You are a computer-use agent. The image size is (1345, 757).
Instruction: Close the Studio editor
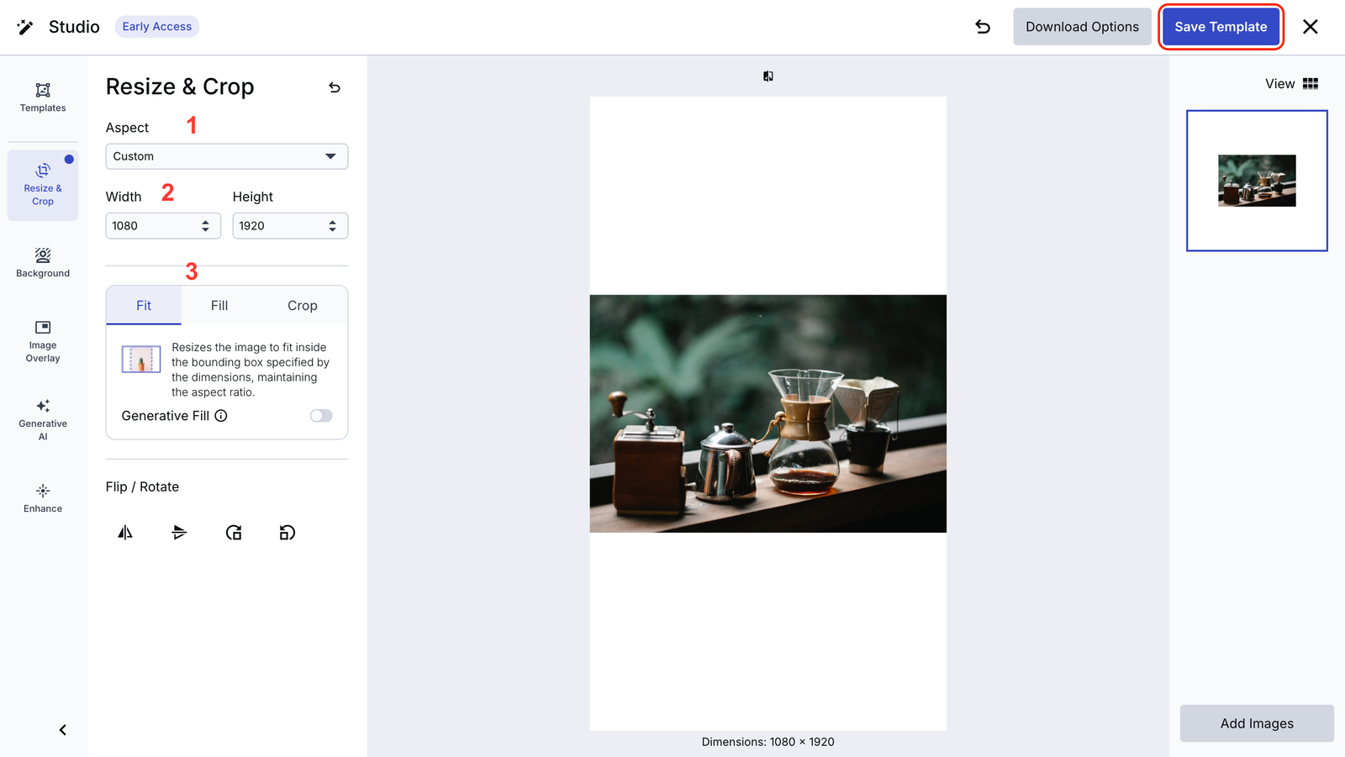1311,27
